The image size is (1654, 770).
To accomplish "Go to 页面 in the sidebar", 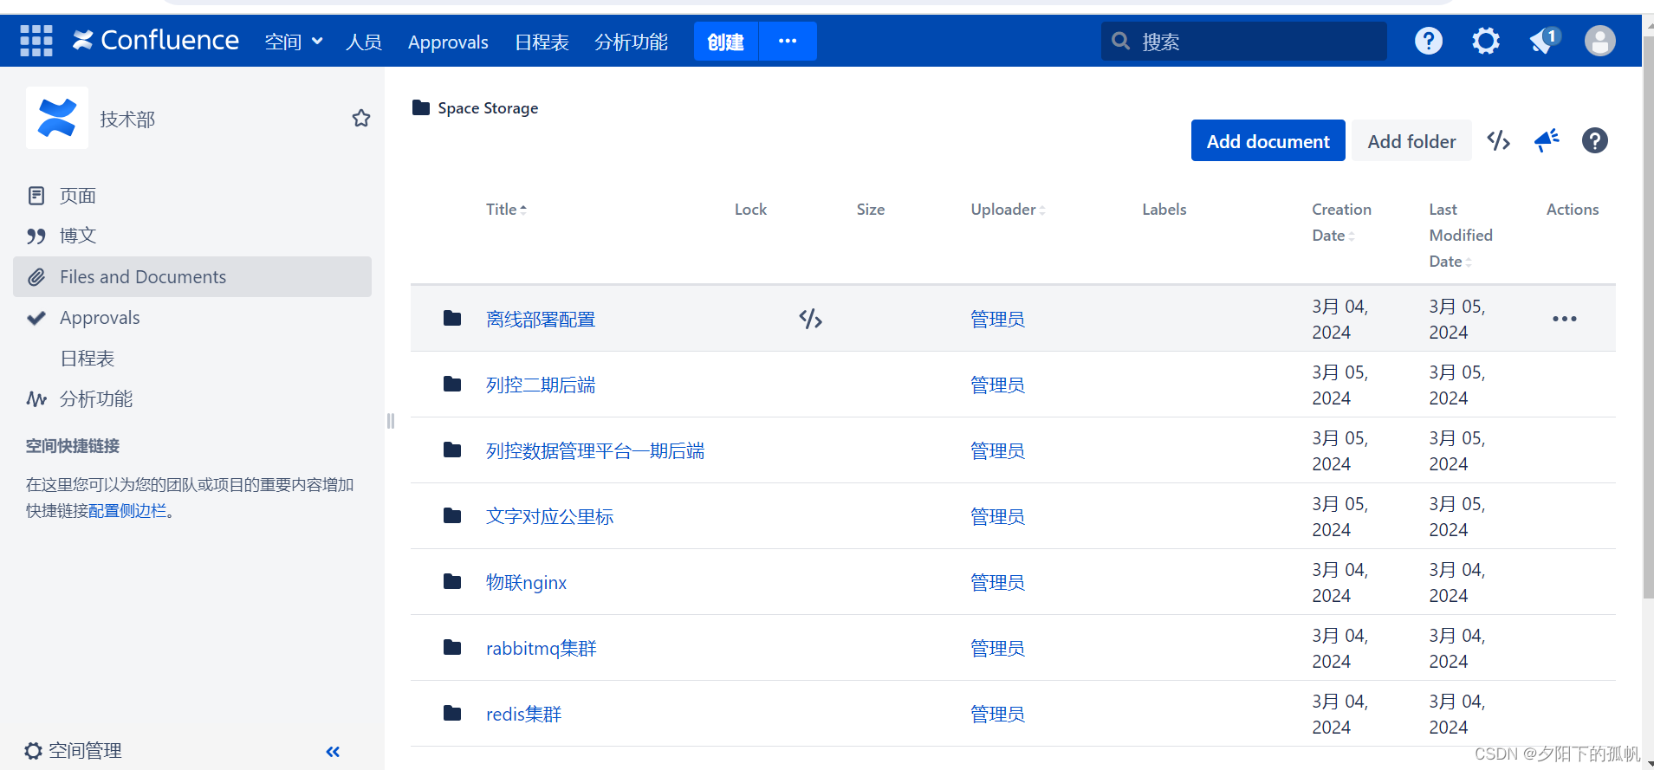I will [x=192, y=196].
